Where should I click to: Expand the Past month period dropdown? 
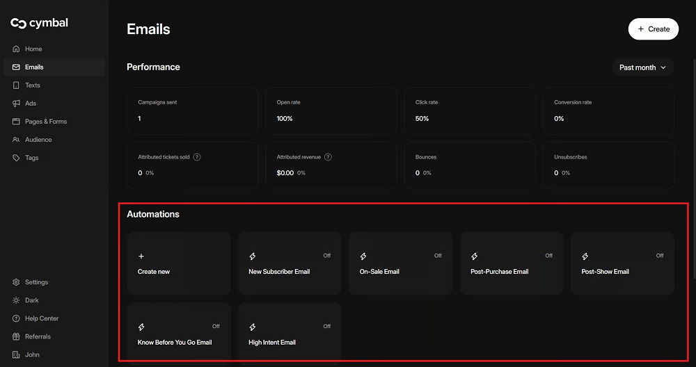click(x=642, y=67)
